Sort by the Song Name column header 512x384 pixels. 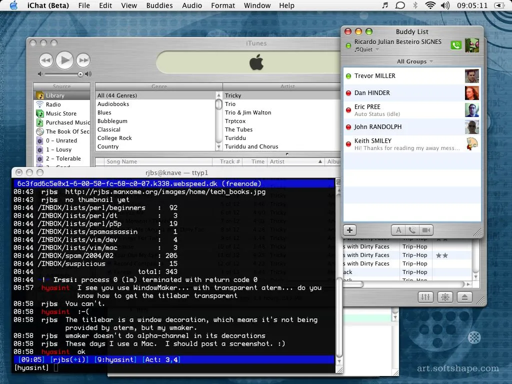158,161
